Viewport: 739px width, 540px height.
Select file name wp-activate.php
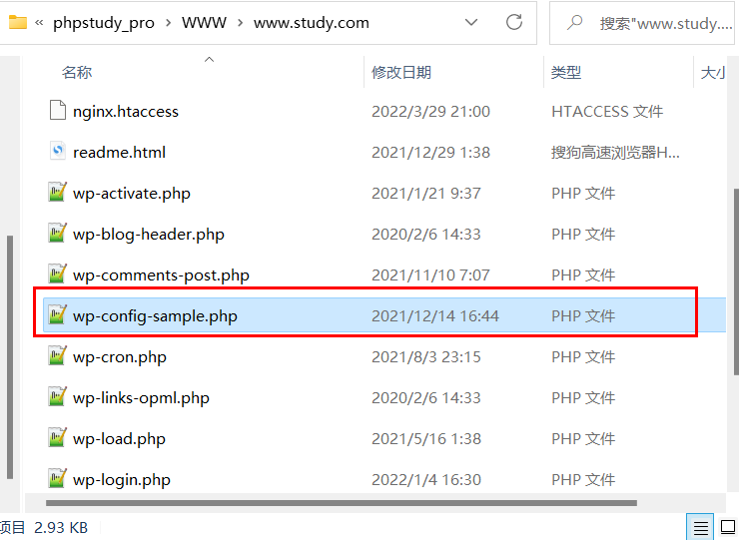(132, 194)
